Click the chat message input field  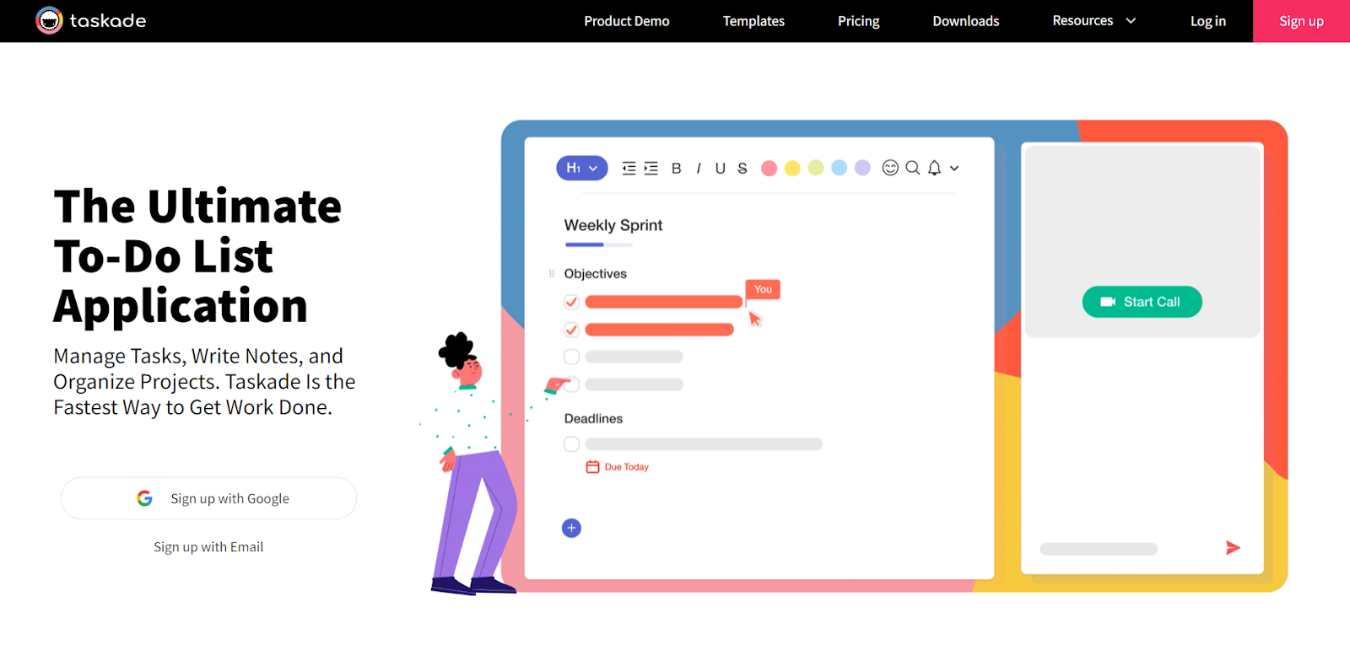1099,549
